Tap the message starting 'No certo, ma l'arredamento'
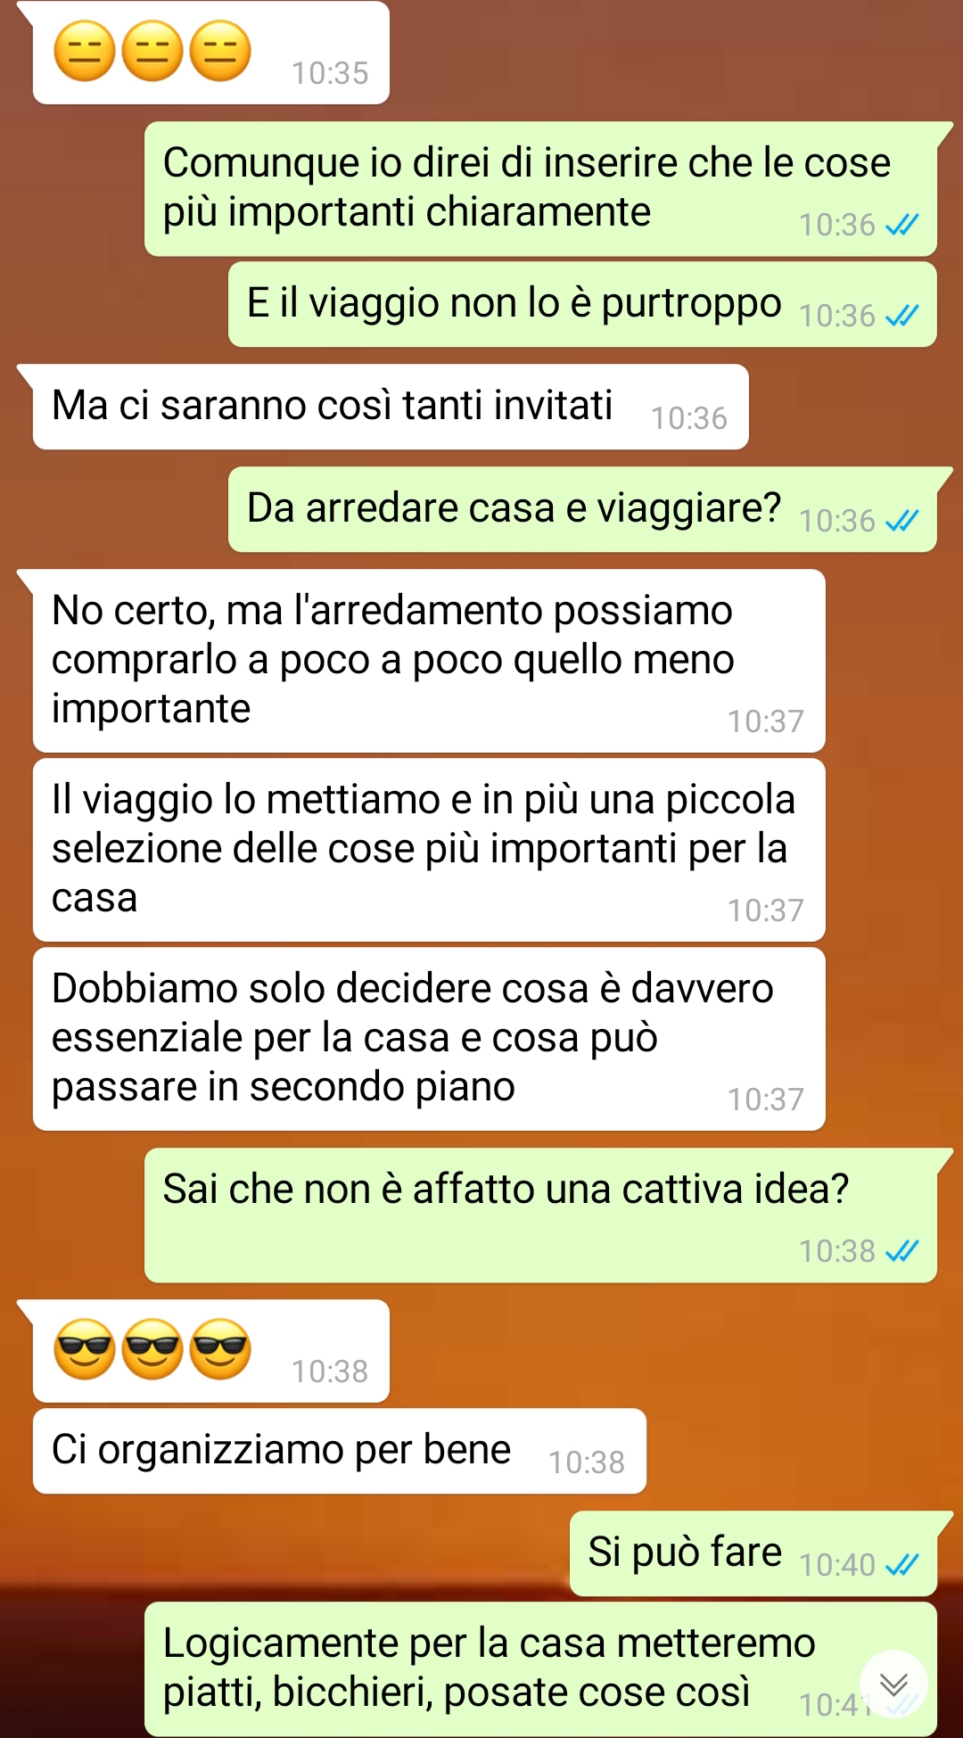This screenshot has height=1738, width=963. coord(429,661)
